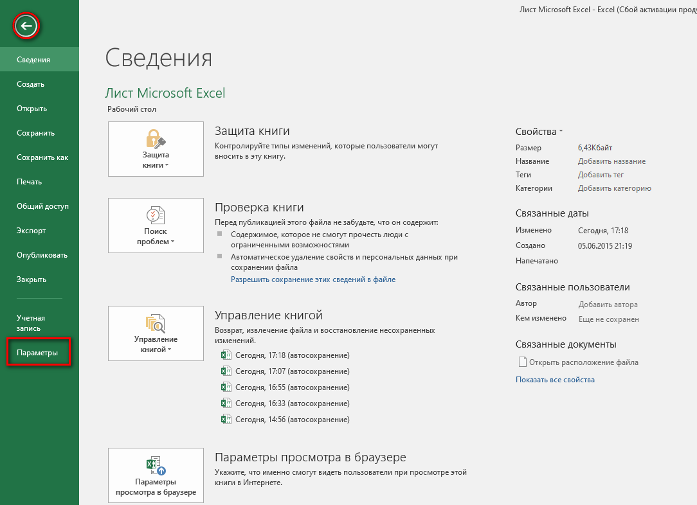Screen dimensions: 697x505
Task: Click the Параметры просмотра в браузере icon
Action: [156, 465]
